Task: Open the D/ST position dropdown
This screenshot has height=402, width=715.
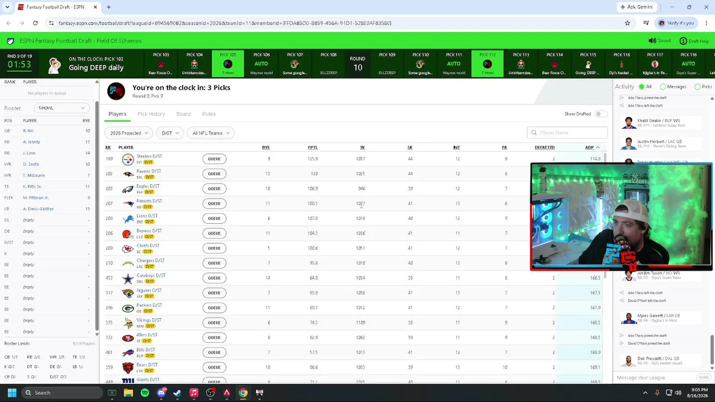Action: (x=170, y=133)
